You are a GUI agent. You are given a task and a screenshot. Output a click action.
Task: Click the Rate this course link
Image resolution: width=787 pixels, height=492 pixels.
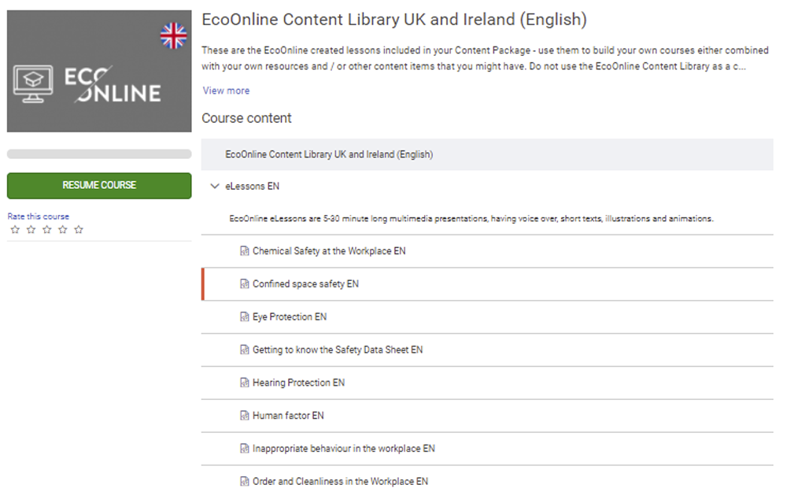click(x=38, y=216)
